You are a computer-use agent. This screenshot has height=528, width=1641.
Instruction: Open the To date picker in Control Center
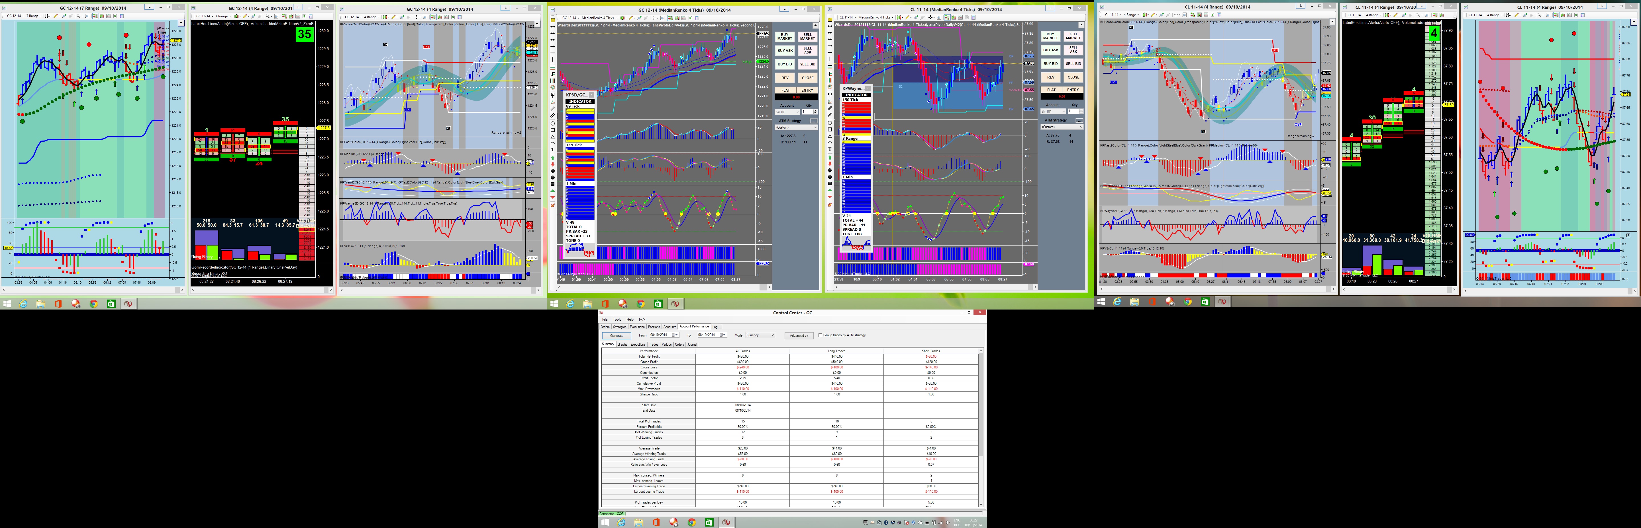pos(723,335)
